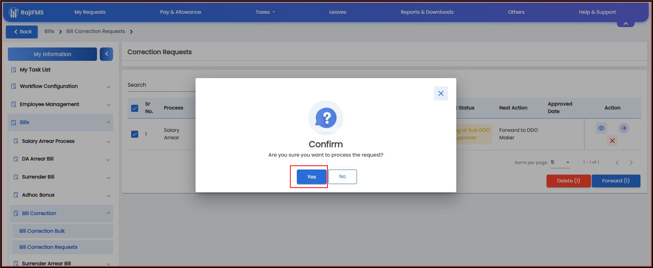
Task: Click the Approved Date column header
Action: [x=560, y=108]
